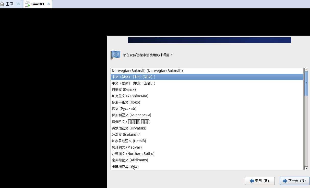Close the 主页 tab with its X
The height and width of the screenshot is (188, 310).
18,4
